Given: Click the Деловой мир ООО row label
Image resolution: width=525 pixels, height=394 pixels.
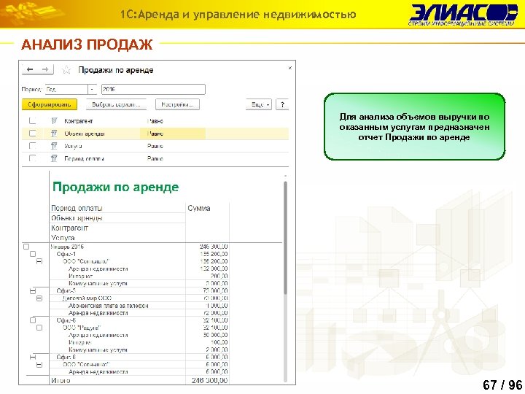Looking at the screenshot, I should click(87, 298).
